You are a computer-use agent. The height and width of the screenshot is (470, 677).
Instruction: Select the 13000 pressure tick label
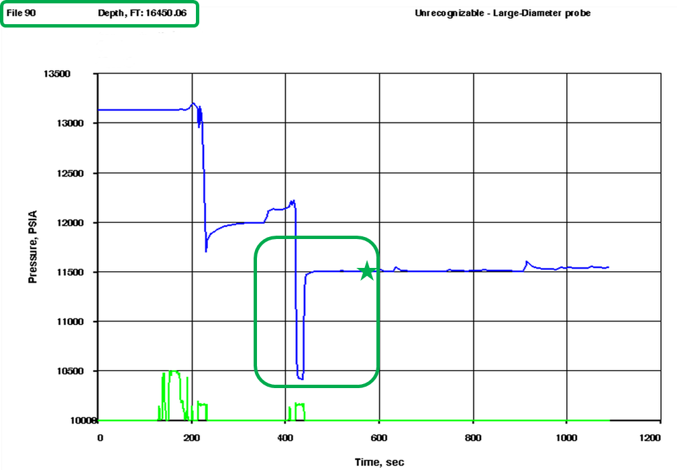pyautogui.click(x=70, y=124)
